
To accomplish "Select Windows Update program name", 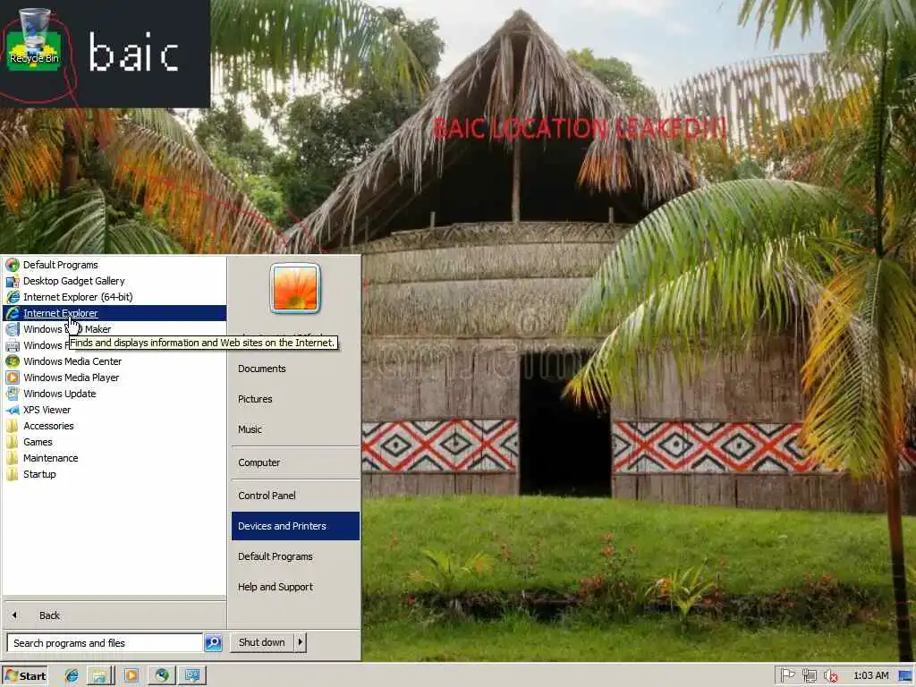I will point(60,394).
